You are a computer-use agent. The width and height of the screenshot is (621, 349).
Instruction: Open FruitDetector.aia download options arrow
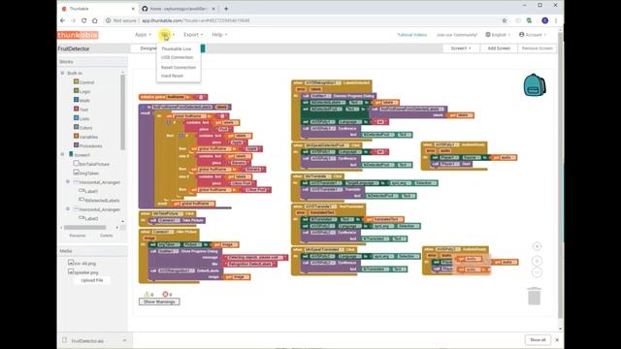pyautogui.click(x=124, y=340)
